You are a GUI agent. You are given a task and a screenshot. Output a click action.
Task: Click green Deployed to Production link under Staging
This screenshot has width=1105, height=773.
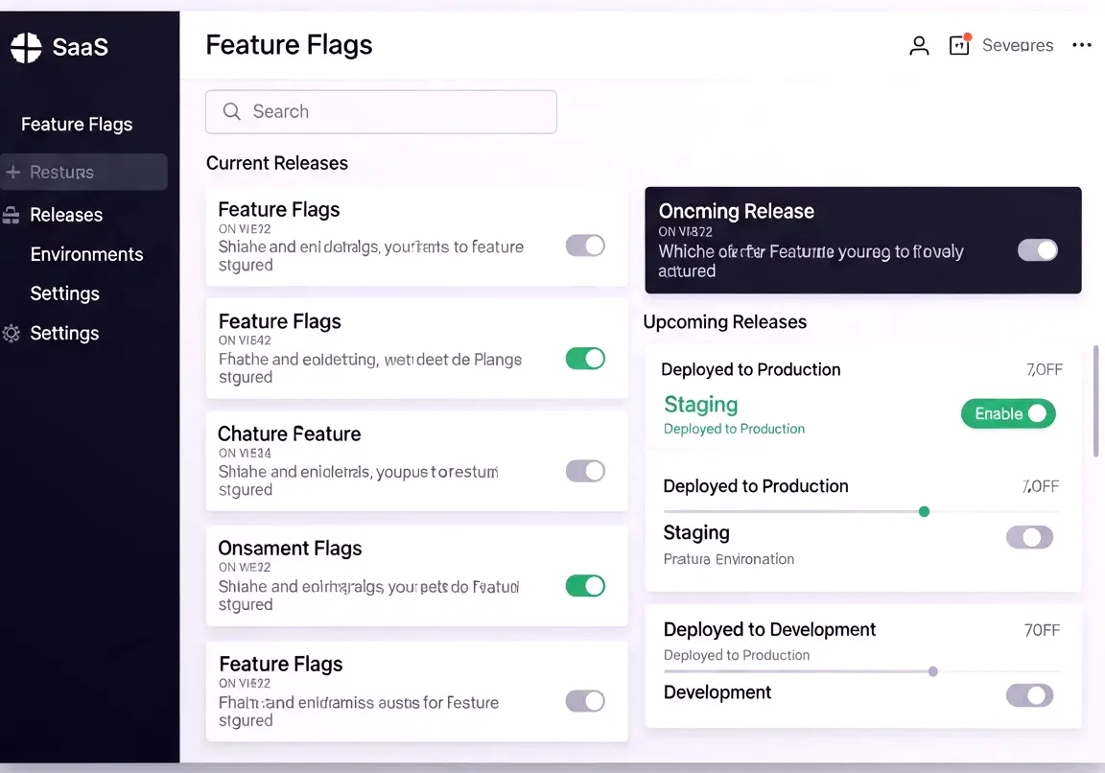point(734,429)
